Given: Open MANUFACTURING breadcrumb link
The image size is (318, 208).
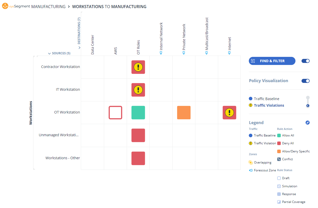Looking at the screenshot, I should click(x=48, y=7).
